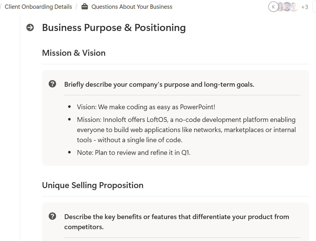Click the partially visible button at top-right edge
Image resolution: width=316 pixels, height=241 pixels.
(314, 7)
